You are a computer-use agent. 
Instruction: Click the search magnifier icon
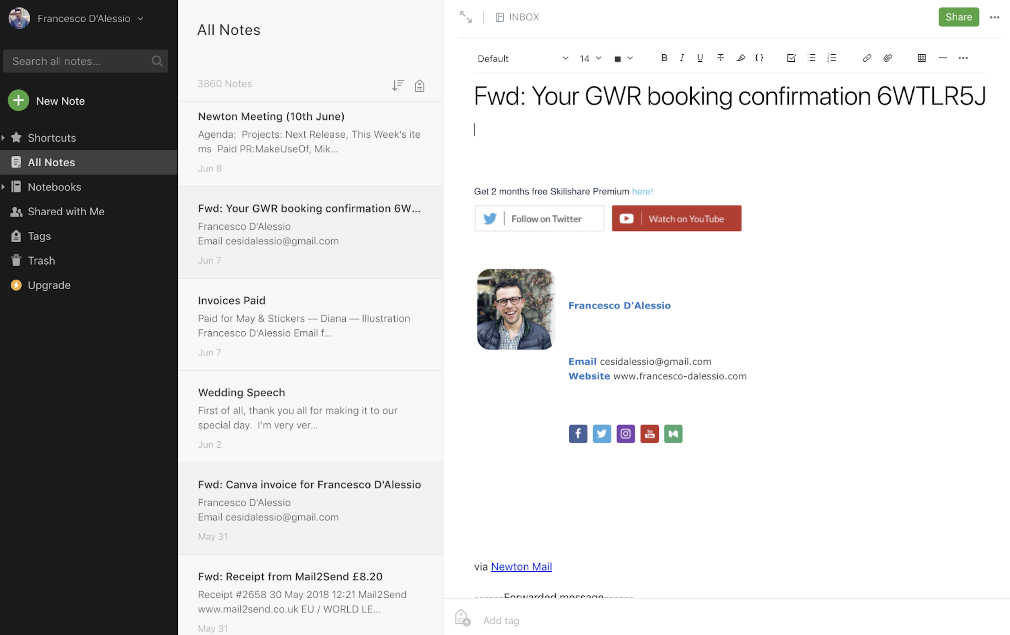[x=157, y=61]
